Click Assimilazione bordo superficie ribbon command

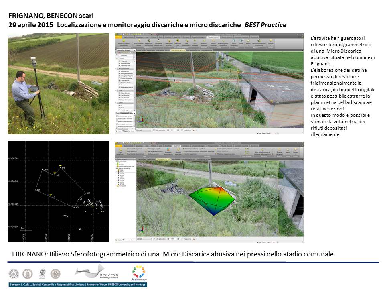coord(194,149)
